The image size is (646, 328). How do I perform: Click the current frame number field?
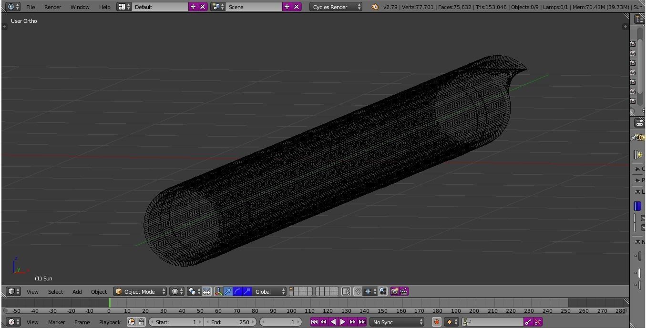[280, 322]
